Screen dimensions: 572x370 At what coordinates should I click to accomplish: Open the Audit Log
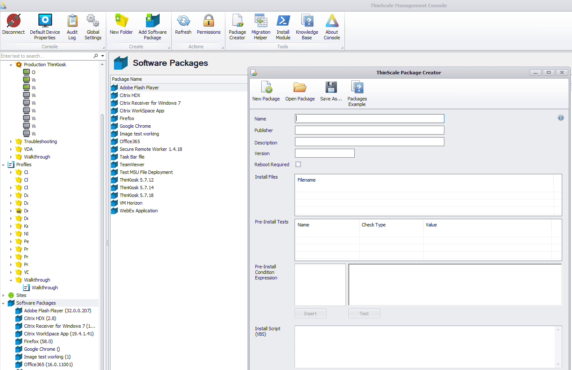pyautogui.click(x=72, y=27)
